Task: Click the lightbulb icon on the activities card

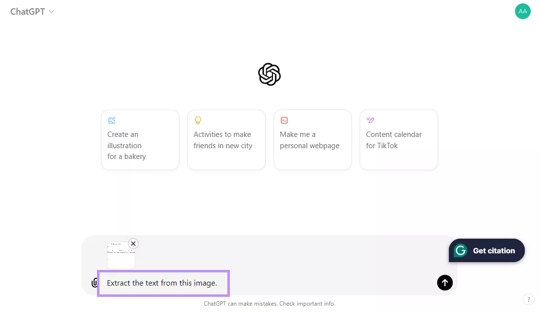Action: pyautogui.click(x=198, y=120)
